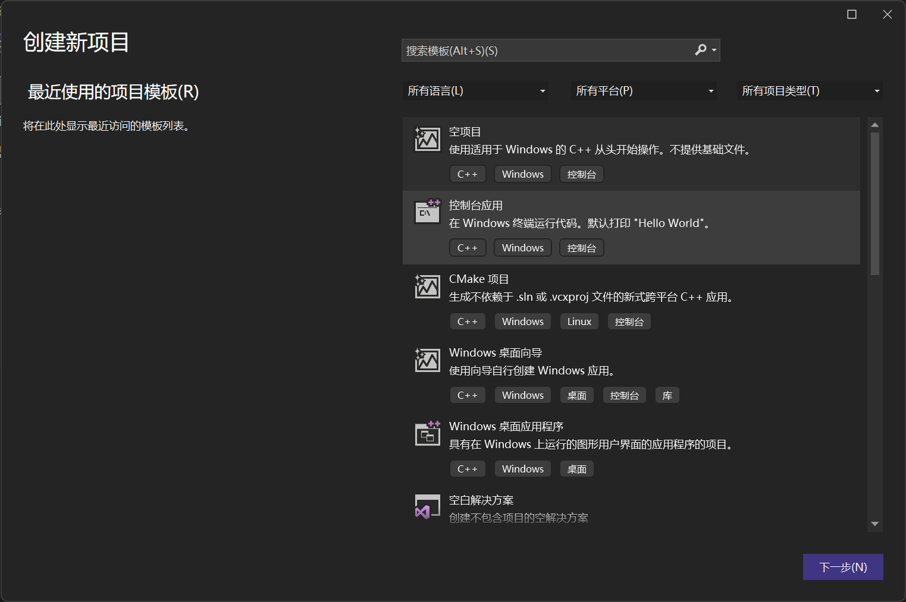Select the CMake 项目 template title
906x602 pixels.
pyautogui.click(x=479, y=279)
